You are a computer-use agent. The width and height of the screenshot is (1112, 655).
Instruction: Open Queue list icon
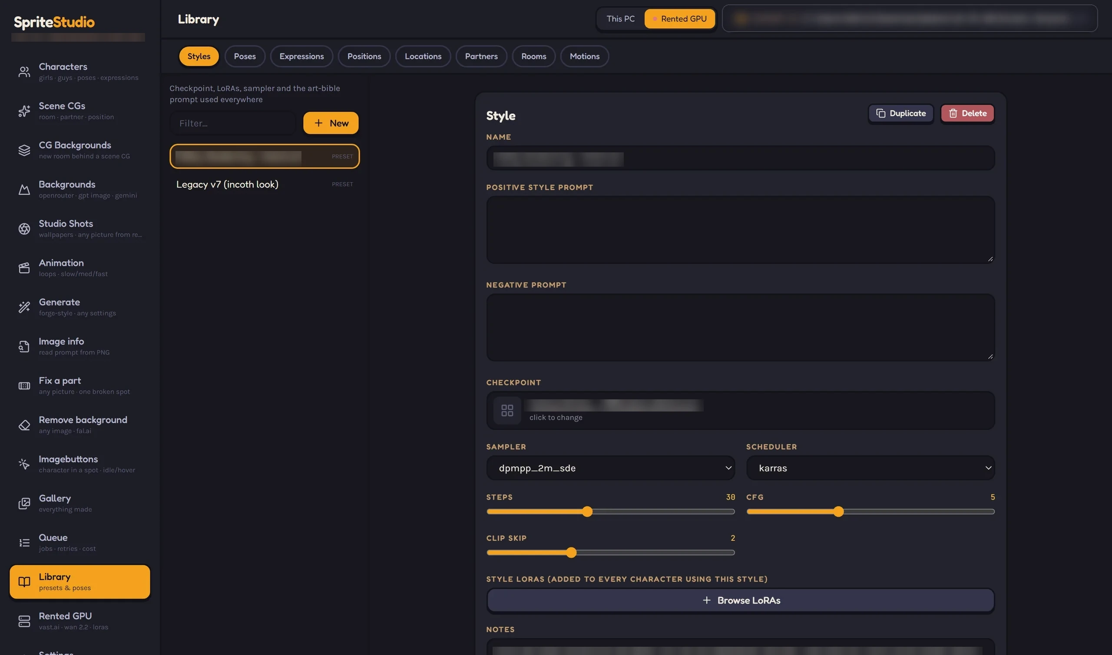click(x=24, y=543)
